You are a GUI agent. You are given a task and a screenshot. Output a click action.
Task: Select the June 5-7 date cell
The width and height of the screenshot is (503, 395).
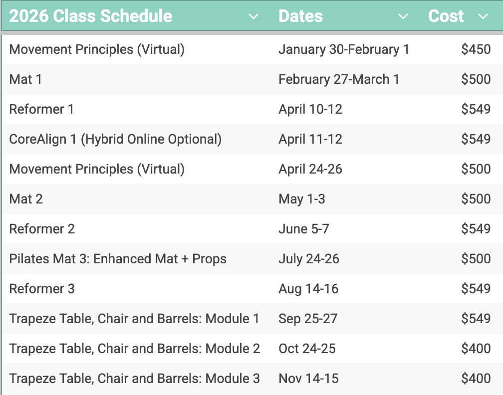pyautogui.click(x=304, y=228)
